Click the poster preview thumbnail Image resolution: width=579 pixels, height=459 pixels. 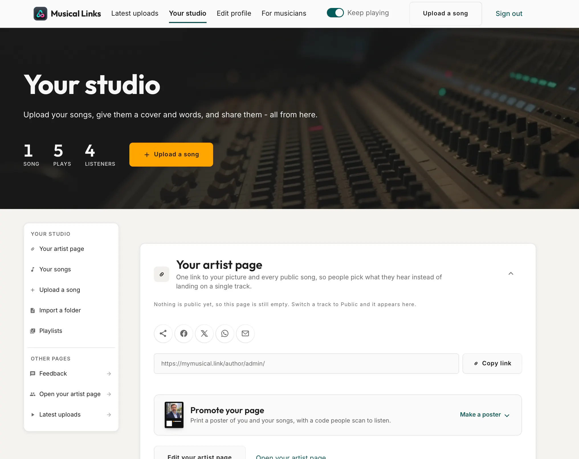pos(174,415)
